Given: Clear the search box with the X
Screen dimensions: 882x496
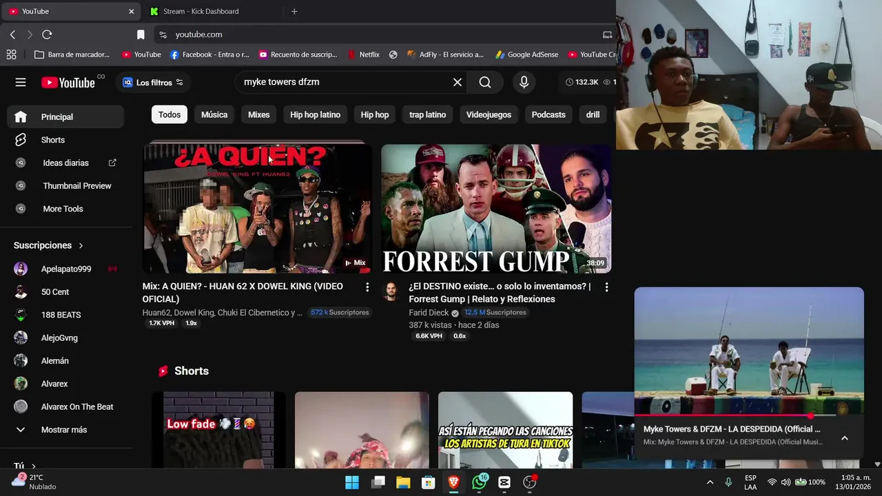Looking at the screenshot, I should [x=458, y=82].
